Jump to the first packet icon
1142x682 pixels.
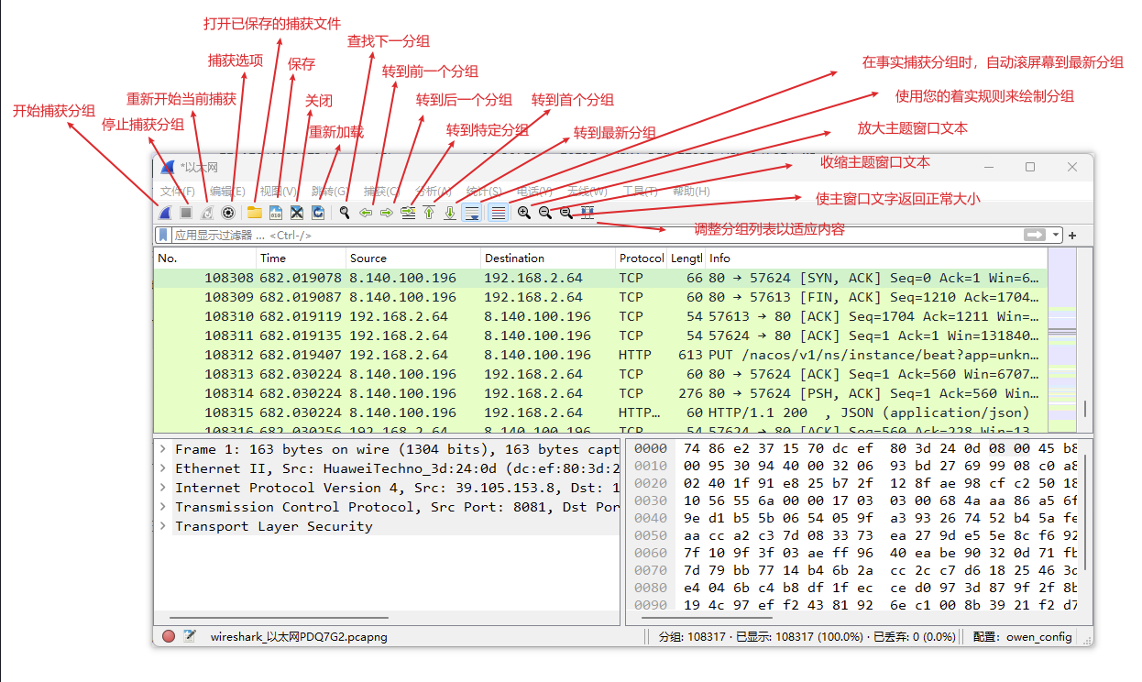[x=429, y=213]
